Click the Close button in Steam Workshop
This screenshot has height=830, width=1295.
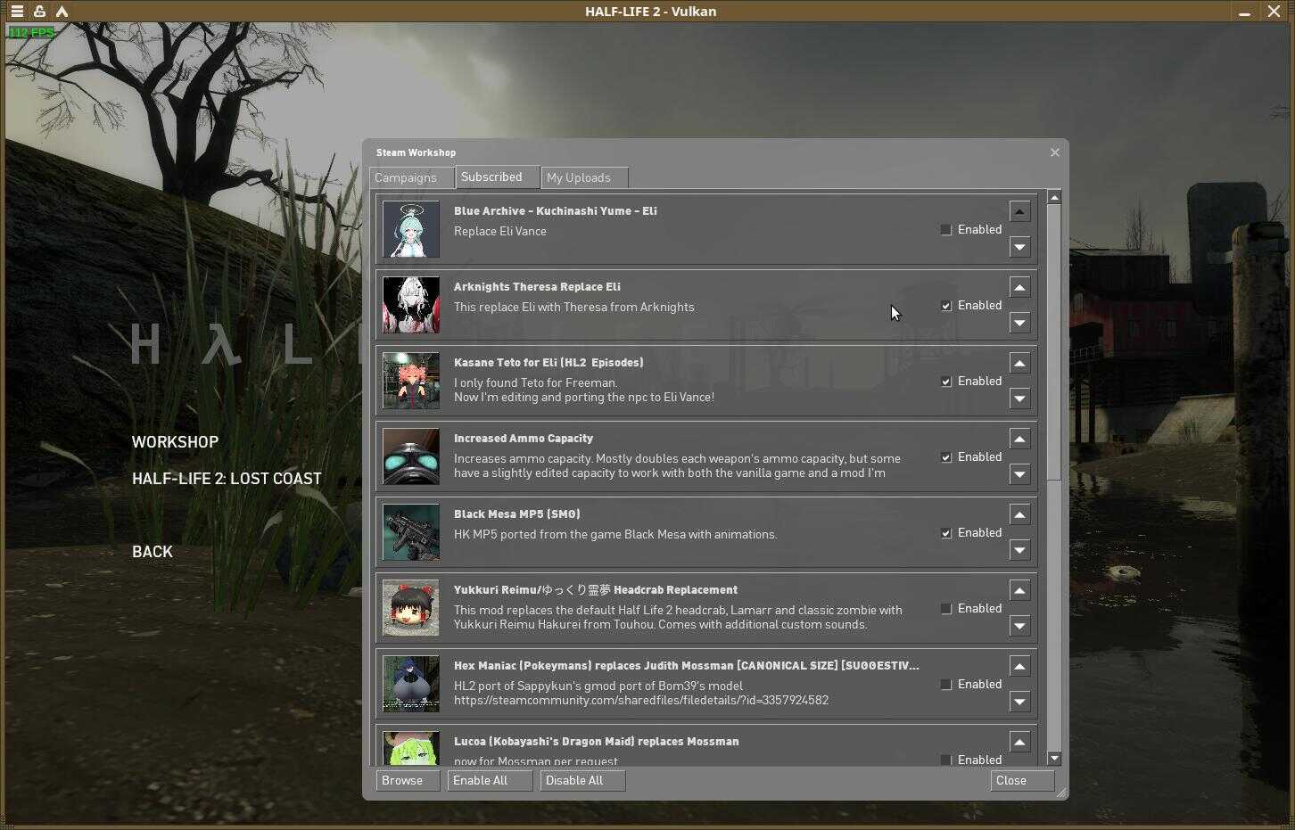tap(1022, 780)
